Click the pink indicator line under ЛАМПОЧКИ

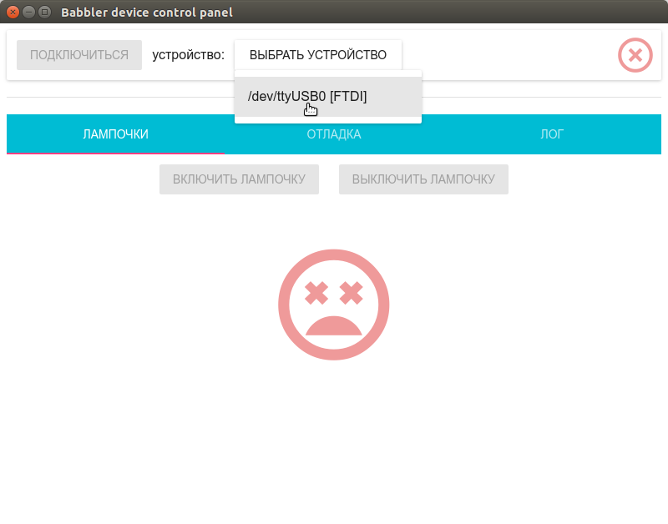point(114,154)
